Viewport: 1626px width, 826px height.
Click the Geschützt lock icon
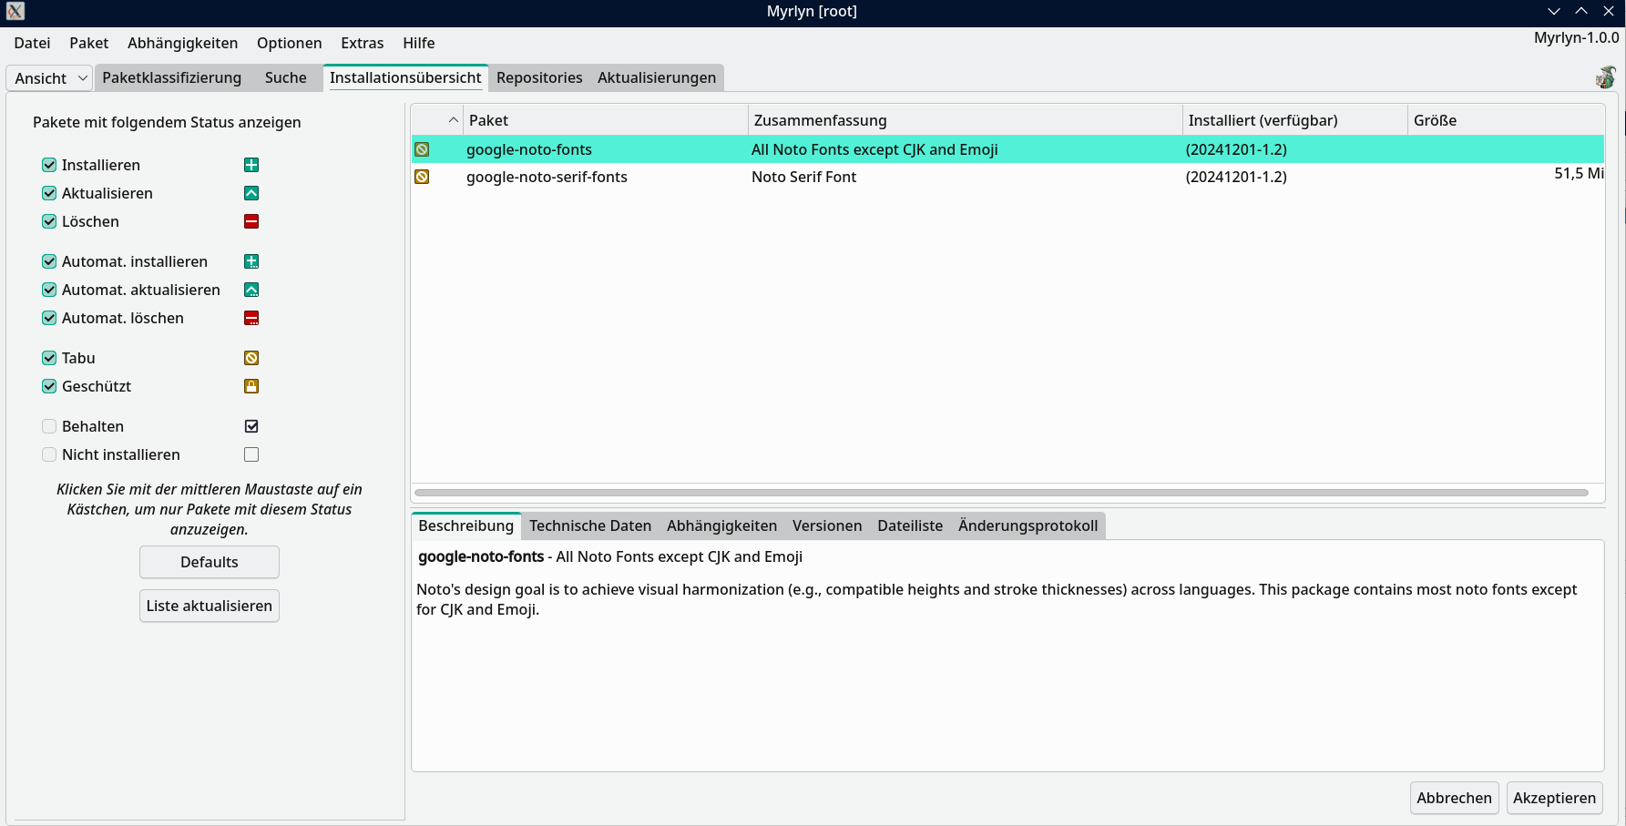[251, 386]
